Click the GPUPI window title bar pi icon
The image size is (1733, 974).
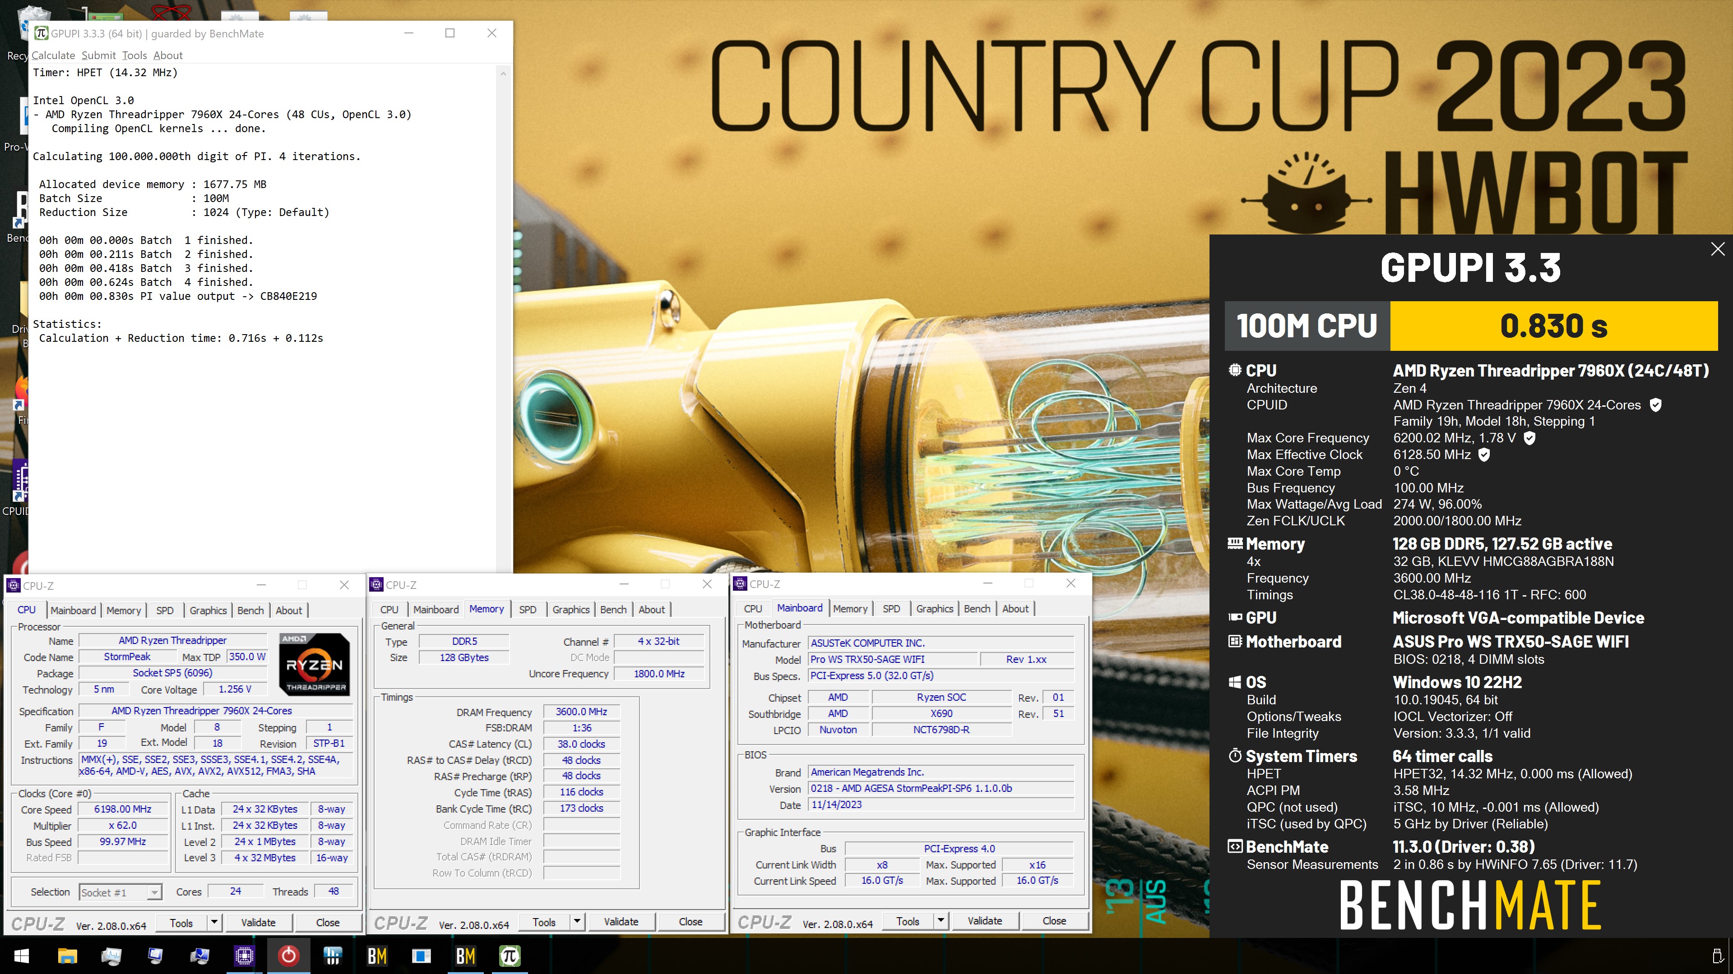(x=41, y=33)
